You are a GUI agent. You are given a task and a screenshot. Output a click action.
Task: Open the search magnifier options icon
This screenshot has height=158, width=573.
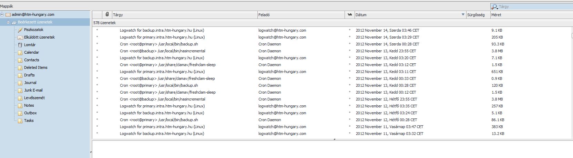tap(494, 7)
